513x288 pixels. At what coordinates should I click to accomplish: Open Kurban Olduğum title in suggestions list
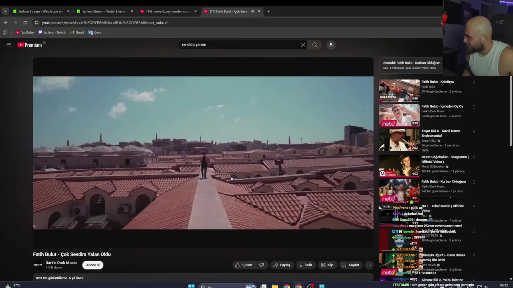[444, 182]
